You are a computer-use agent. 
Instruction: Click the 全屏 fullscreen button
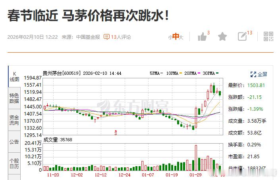tap(259, 74)
